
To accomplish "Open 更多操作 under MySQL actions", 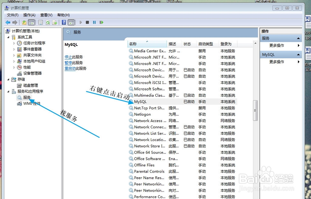I will 276,62.
